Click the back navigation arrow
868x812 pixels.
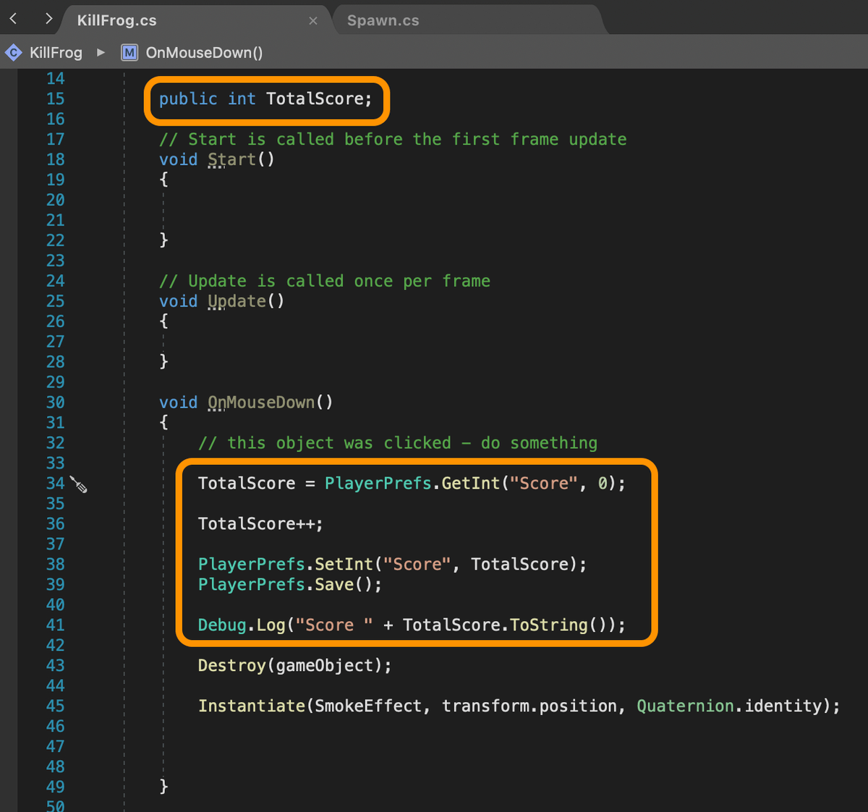tap(14, 19)
